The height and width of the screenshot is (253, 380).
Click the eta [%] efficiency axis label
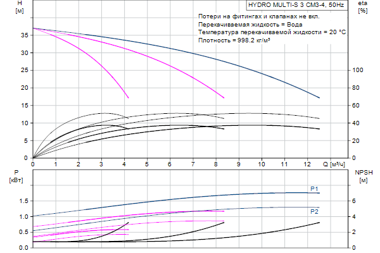pyautogui.click(x=362, y=9)
